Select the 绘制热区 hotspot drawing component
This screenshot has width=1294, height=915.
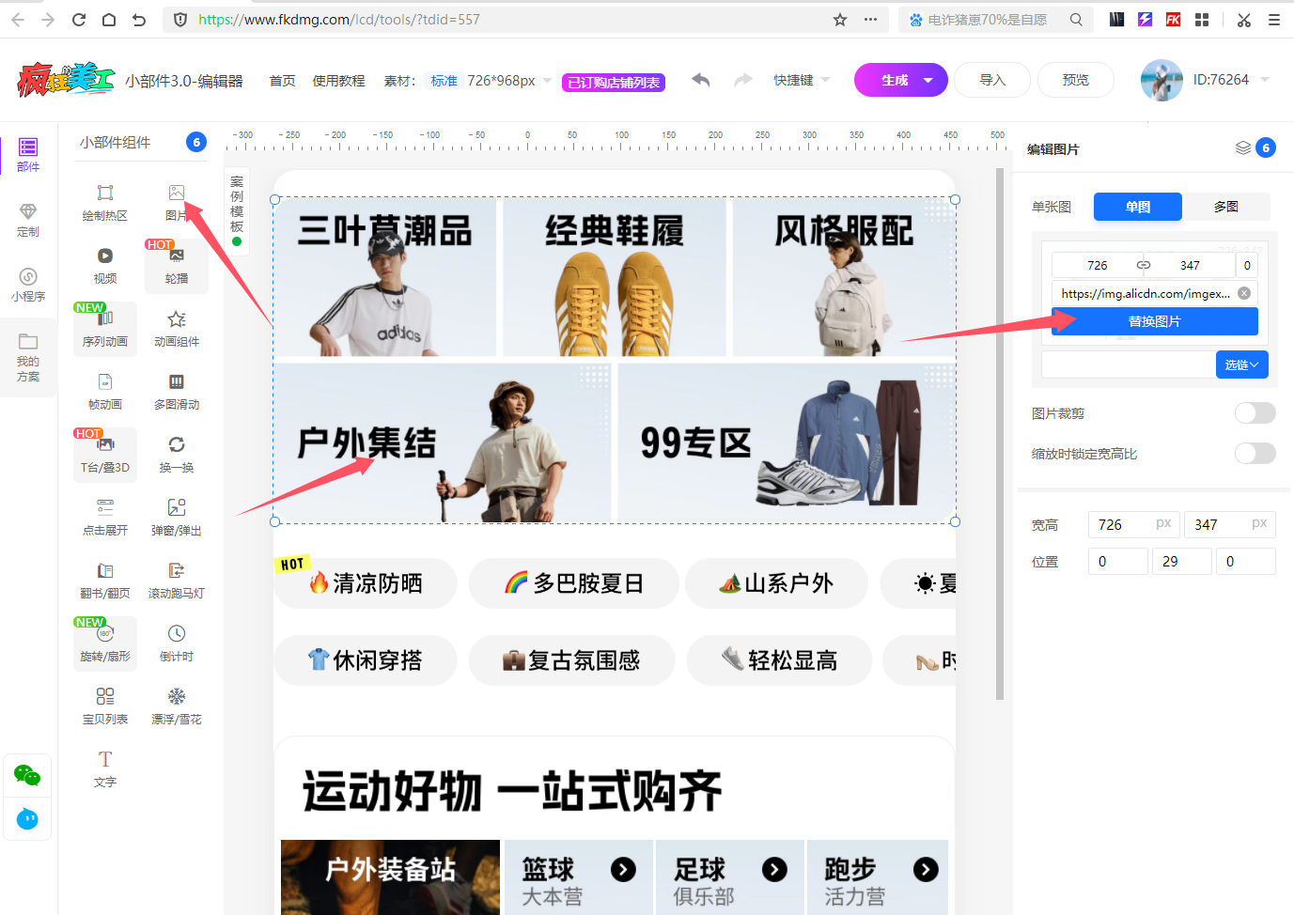coord(105,203)
